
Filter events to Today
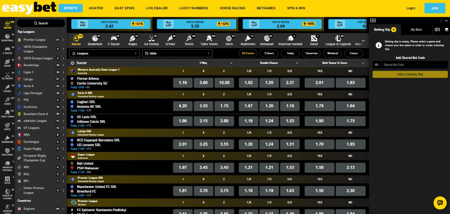coord(290,53)
